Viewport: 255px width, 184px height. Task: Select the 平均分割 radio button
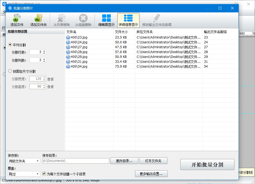click(10, 45)
